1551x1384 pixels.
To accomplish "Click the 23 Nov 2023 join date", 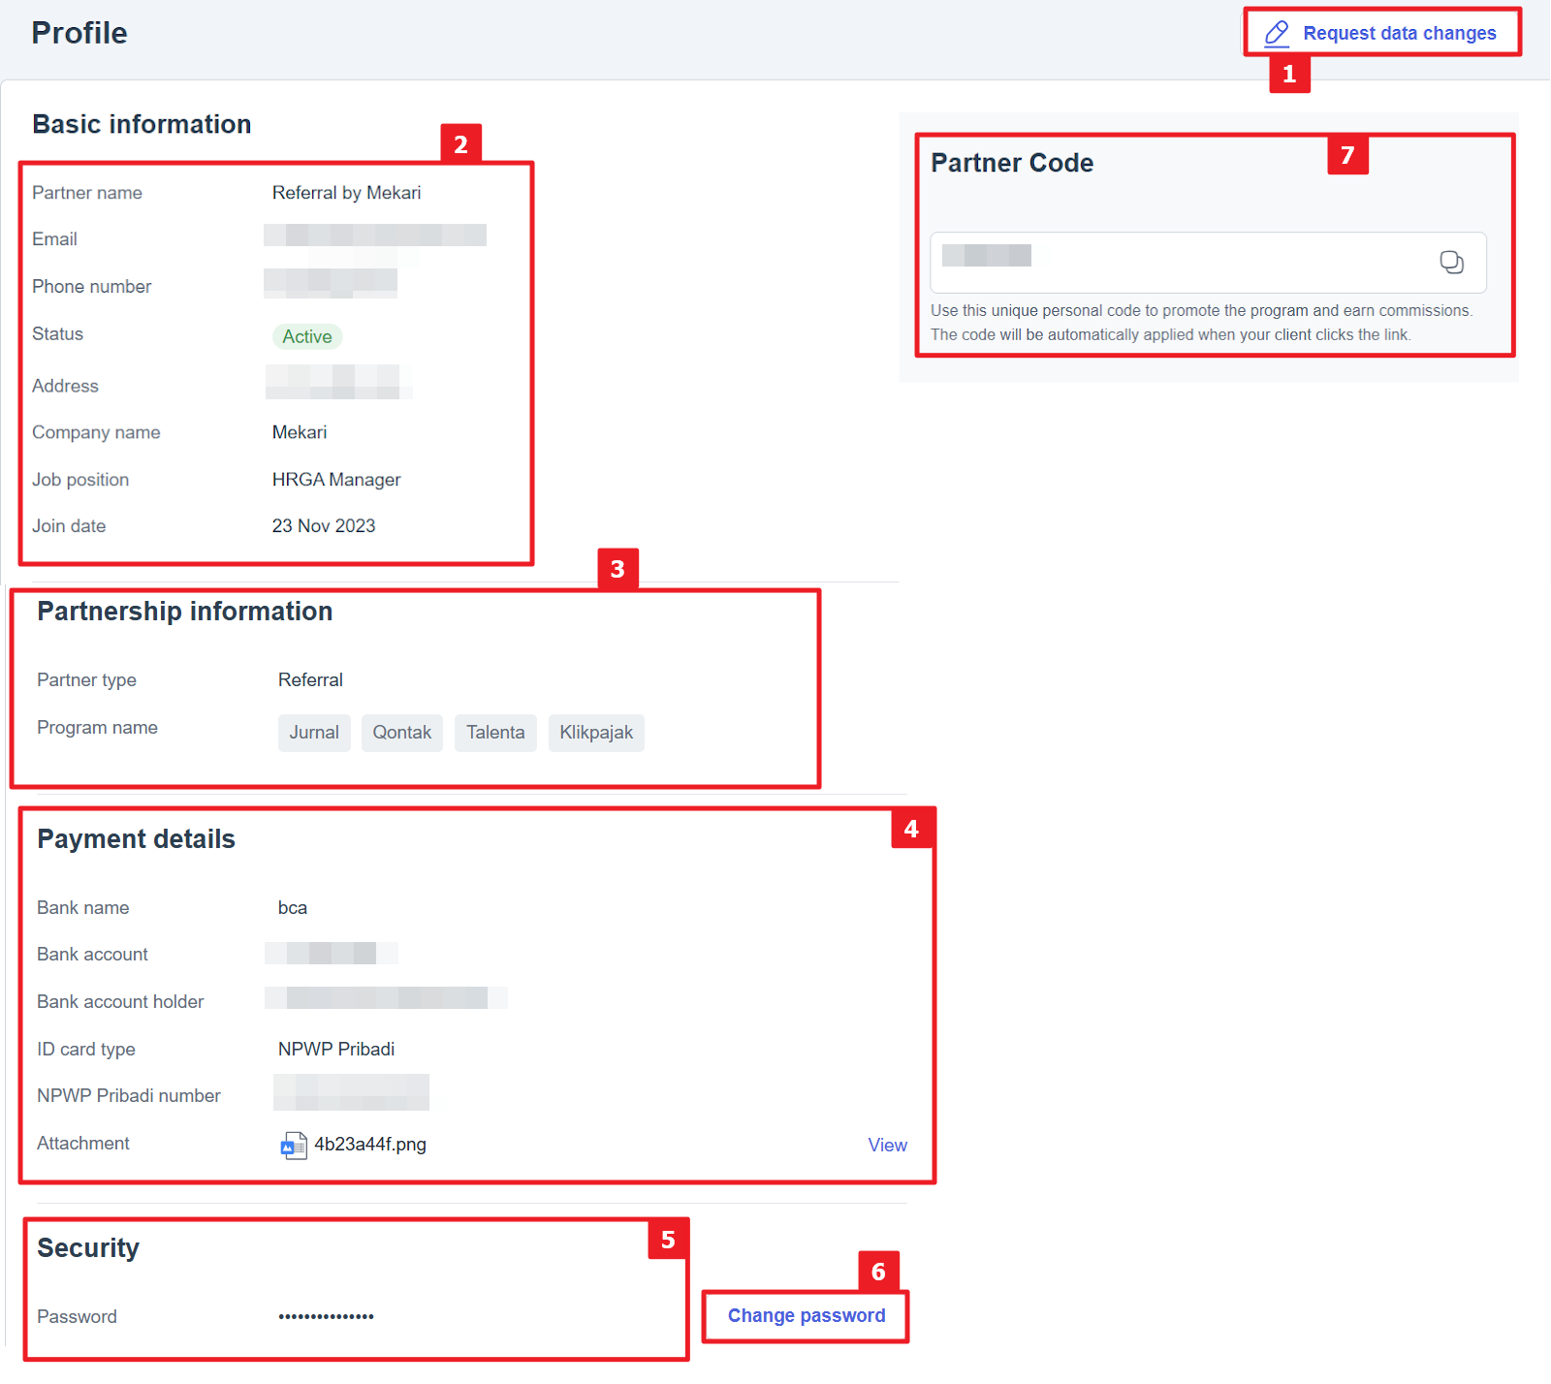I will coord(323,526).
